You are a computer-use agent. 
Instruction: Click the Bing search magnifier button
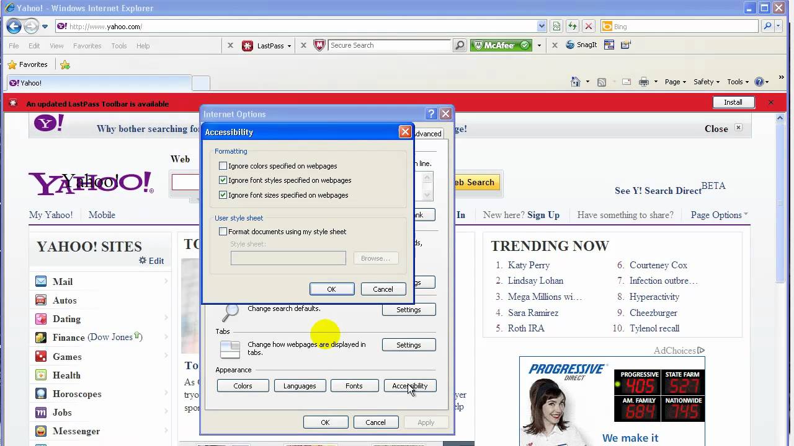click(x=767, y=26)
